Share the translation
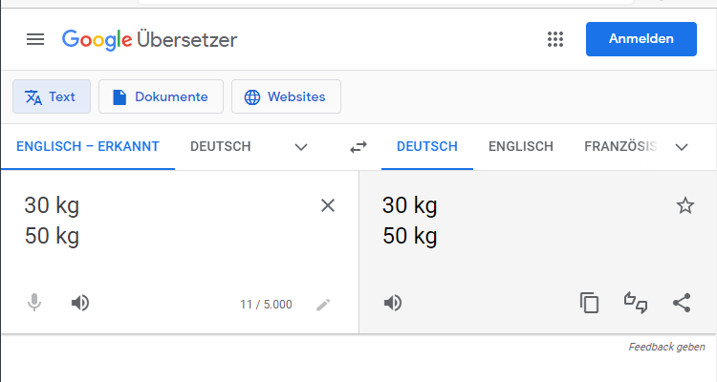This screenshot has height=382, width=717. click(x=682, y=303)
